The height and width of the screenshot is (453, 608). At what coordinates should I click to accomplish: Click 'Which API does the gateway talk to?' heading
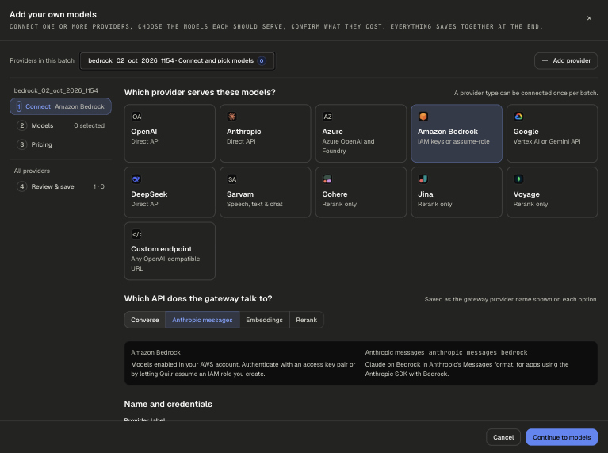[198, 298]
